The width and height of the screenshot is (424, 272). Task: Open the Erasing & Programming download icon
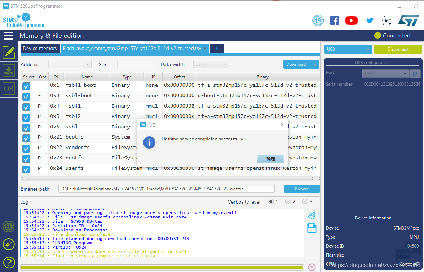(x=9, y=71)
